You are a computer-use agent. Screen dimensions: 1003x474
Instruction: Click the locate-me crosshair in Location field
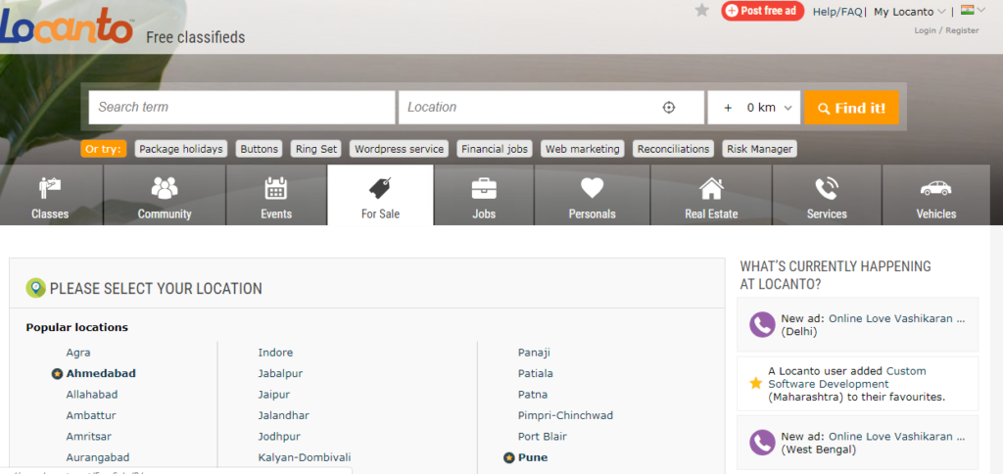pos(668,108)
